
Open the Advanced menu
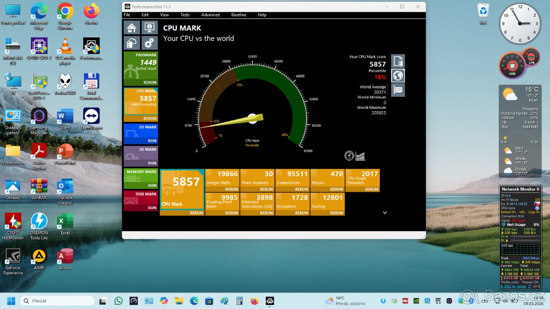(x=210, y=15)
